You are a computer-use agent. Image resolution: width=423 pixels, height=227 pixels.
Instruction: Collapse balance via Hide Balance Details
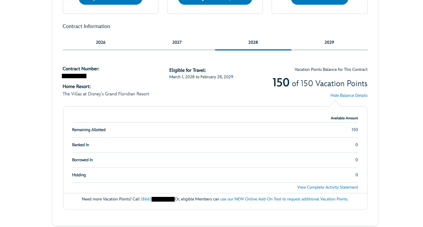coord(349,96)
